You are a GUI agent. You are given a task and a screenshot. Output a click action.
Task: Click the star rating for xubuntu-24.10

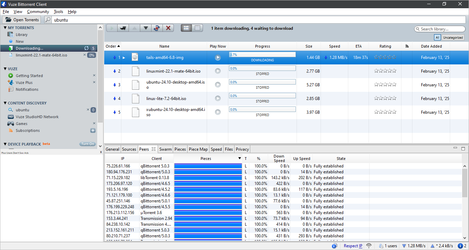385,112
